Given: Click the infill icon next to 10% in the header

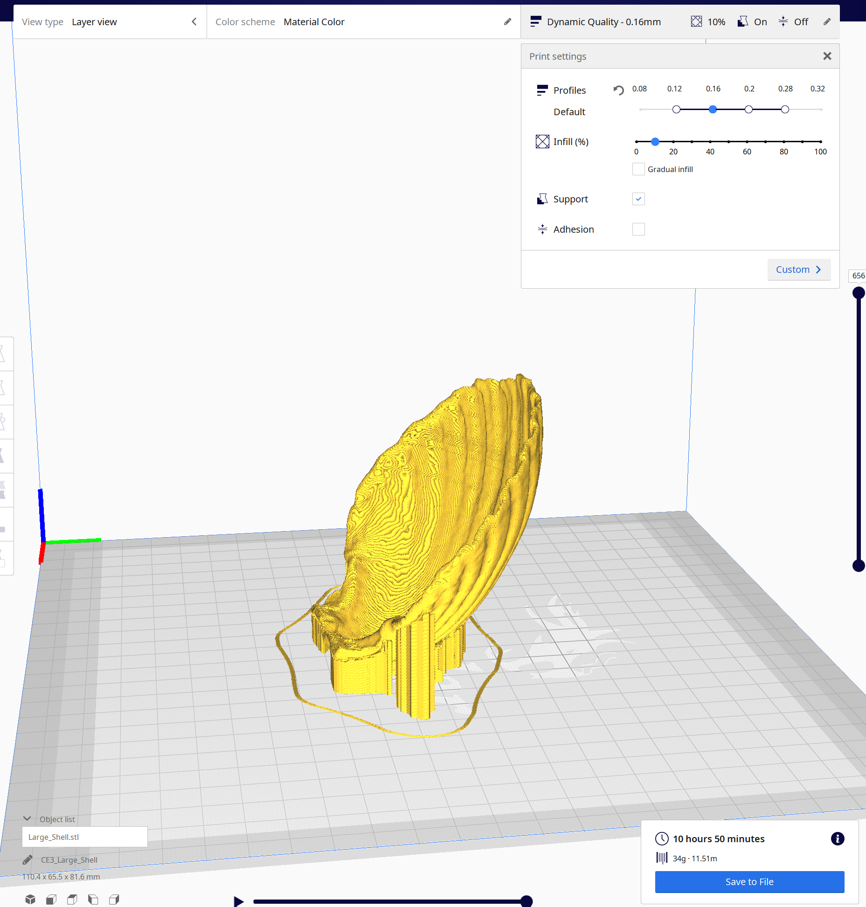Looking at the screenshot, I should (x=696, y=21).
